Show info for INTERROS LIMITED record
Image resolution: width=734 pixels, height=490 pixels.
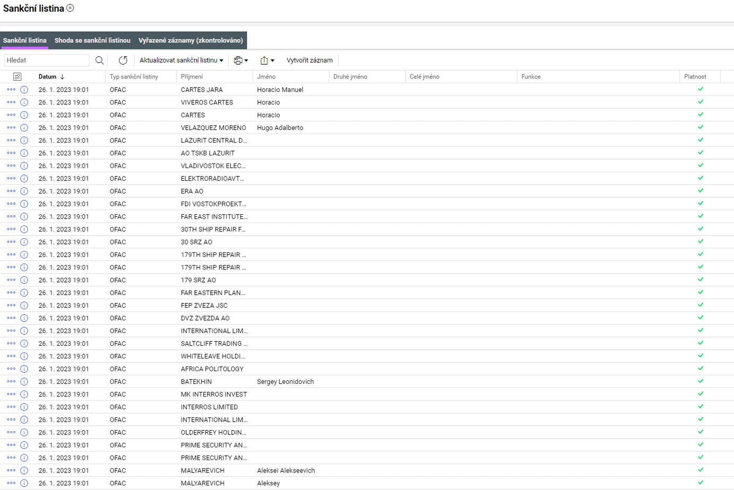click(24, 408)
